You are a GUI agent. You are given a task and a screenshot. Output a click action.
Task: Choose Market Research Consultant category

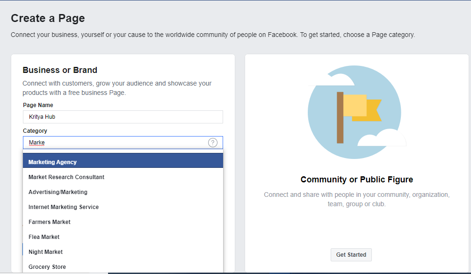[x=123, y=177]
